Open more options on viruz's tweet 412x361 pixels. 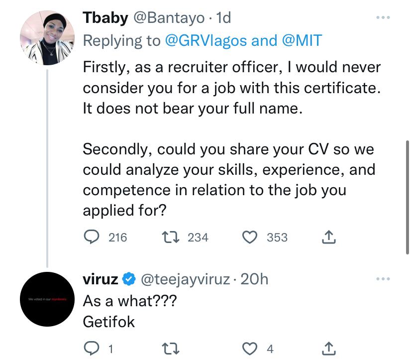coord(383,279)
